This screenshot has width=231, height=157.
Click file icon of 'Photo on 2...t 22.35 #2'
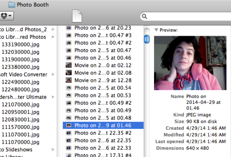pos(69,133)
